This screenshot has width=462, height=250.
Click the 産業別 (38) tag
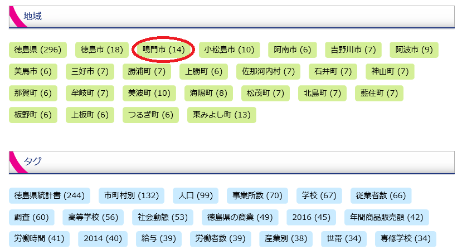pyautogui.click(x=286, y=239)
